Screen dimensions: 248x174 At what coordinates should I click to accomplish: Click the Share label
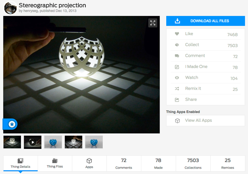(191, 99)
